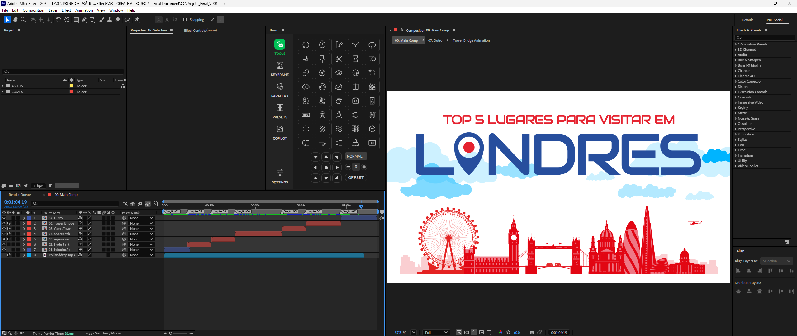Viewport: 797px width, 336px height.
Task: Open the Brazu KEYFRAME section
Action: 280,69
